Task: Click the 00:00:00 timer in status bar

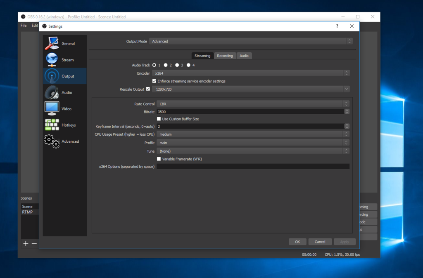Action: tap(309, 254)
